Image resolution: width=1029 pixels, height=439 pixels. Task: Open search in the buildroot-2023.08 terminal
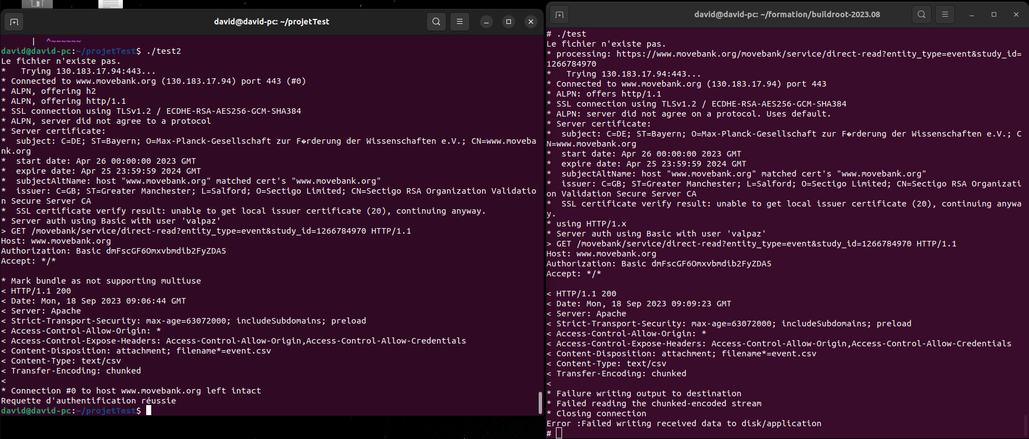coord(922,14)
